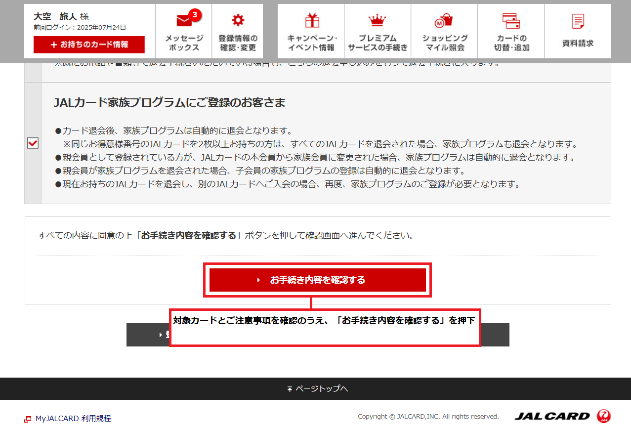This screenshot has width=631, height=430.
Task: Uncheck the JALカード家族プログラム agreement checkbox
Action: pos(33,143)
